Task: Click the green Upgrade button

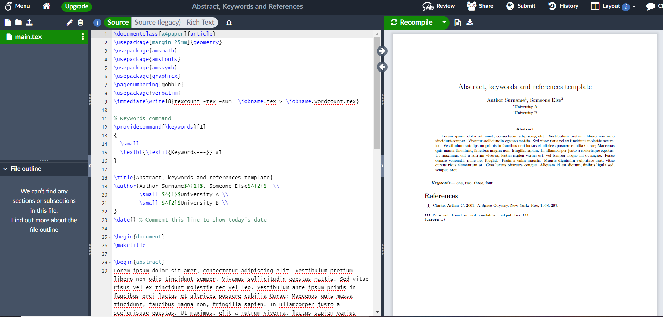Action: pos(76,6)
